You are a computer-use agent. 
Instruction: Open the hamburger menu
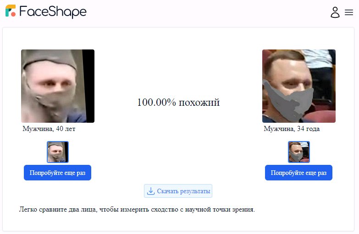coord(349,12)
